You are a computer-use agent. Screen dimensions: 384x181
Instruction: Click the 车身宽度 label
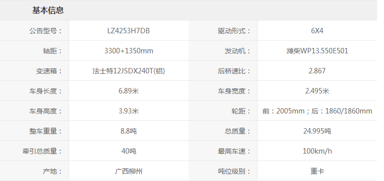pos(234,91)
